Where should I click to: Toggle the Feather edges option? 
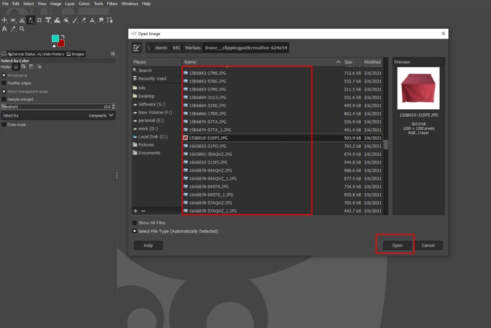pos(4,83)
